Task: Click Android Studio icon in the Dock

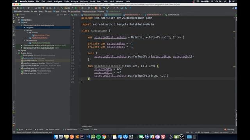Action: coord(93,136)
